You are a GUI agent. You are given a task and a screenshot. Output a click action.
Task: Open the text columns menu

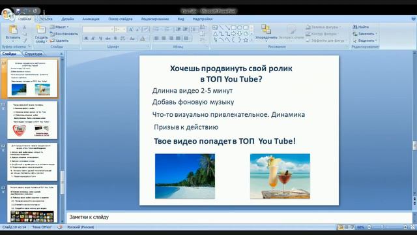click(x=187, y=39)
